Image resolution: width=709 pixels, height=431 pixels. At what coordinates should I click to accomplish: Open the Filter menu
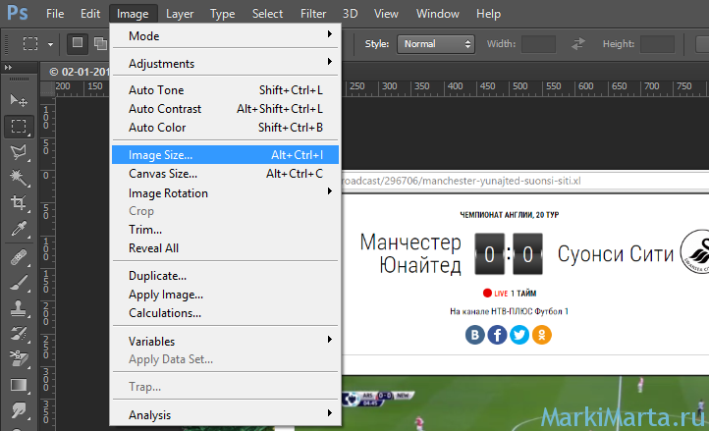point(313,14)
